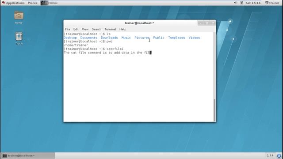Viewport: 283px width, 159px height.
Task: Click the pwd command text
Action: pos(109,42)
